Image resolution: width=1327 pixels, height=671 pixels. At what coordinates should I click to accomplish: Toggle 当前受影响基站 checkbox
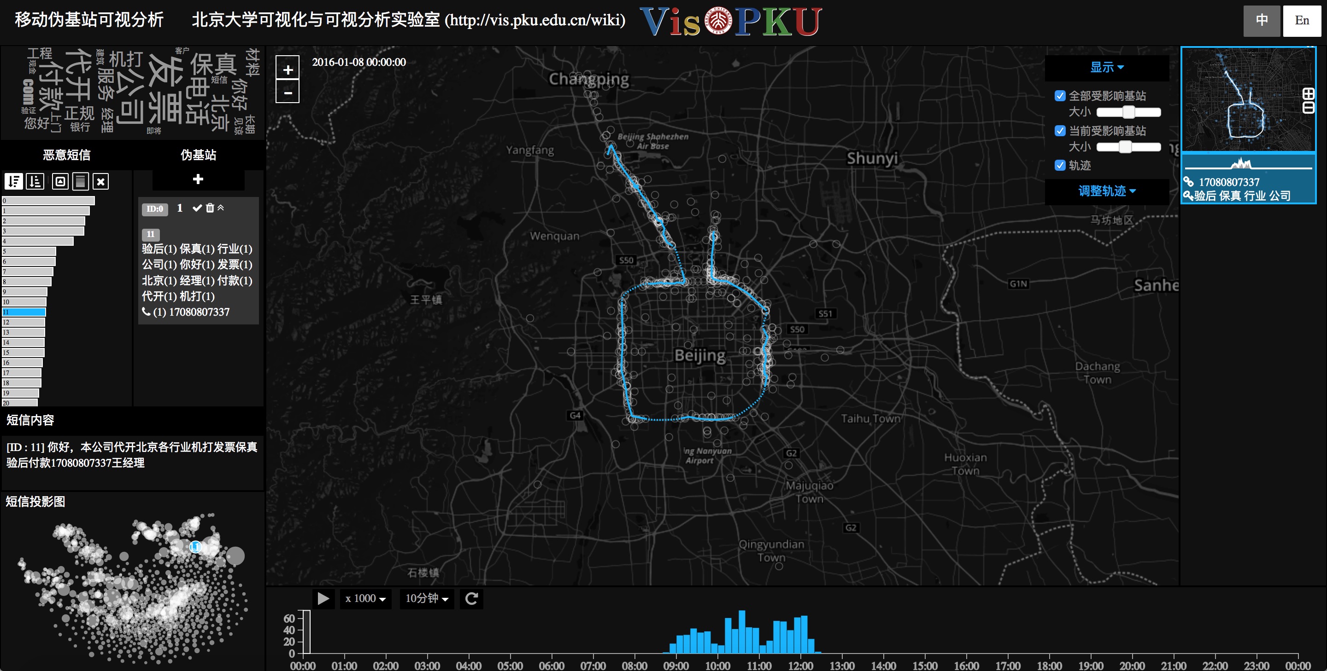[1060, 131]
